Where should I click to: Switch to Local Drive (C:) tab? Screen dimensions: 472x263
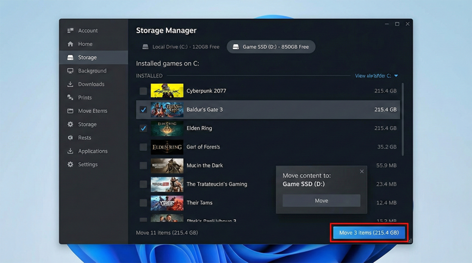pyautogui.click(x=181, y=47)
